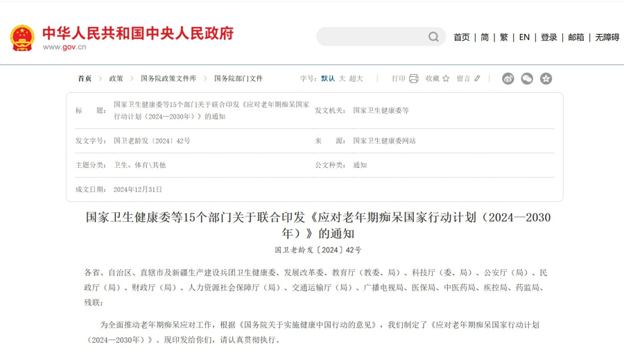Open 政策 breadcrumb link
The image size is (624, 351).
(x=116, y=78)
